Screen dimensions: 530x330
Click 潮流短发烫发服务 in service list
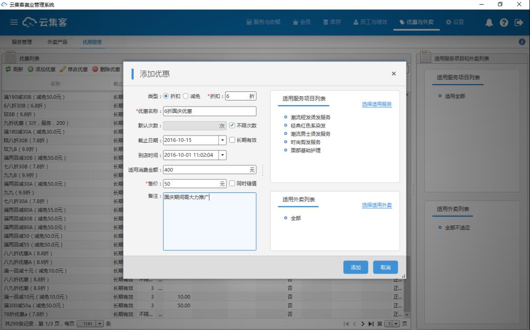[310, 117]
